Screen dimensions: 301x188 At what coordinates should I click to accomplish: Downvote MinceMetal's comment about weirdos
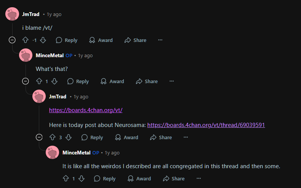click(81, 178)
